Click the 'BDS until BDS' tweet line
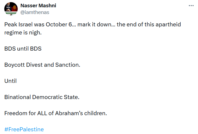Viewport: 198px width, 134px height. [x=23, y=49]
